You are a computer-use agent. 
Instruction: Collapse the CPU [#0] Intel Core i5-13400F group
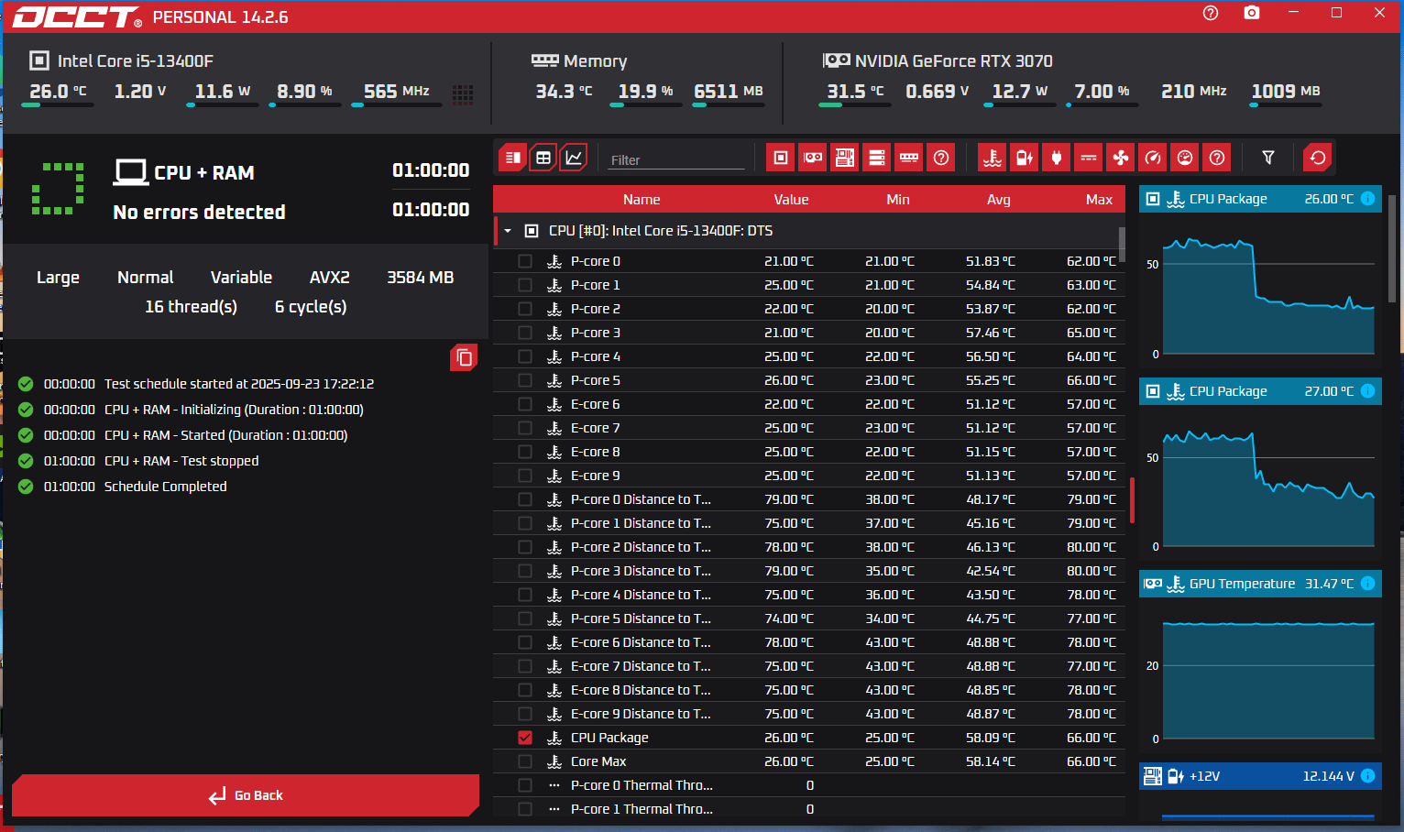pos(508,231)
